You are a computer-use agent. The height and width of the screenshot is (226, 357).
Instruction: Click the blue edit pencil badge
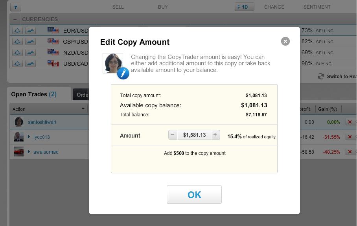tap(123, 73)
